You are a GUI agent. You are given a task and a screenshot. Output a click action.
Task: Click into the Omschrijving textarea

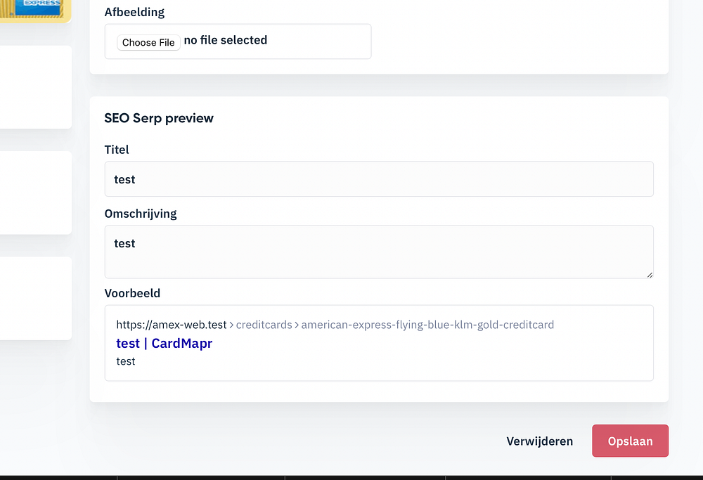[379, 251]
